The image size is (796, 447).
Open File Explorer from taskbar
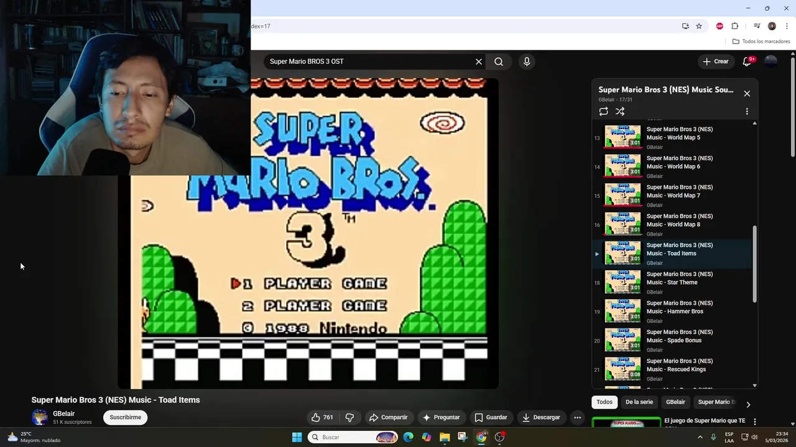pos(445,437)
